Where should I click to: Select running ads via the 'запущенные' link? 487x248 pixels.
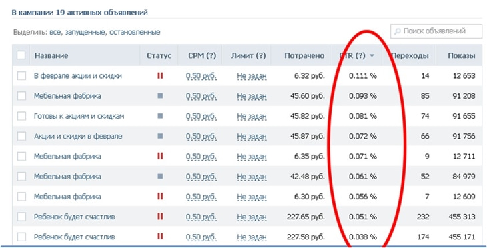pyautogui.click(x=85, y=32)
